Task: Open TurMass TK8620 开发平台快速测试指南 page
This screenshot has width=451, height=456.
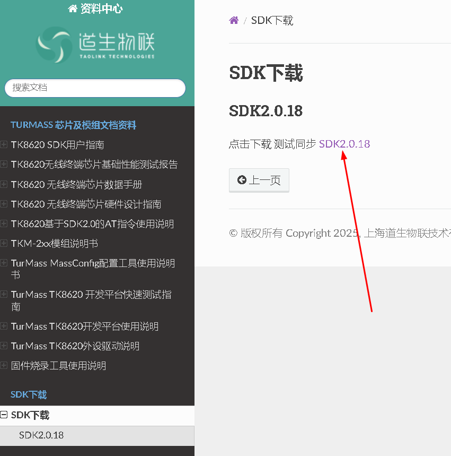Action: click(x=91, y=300)
